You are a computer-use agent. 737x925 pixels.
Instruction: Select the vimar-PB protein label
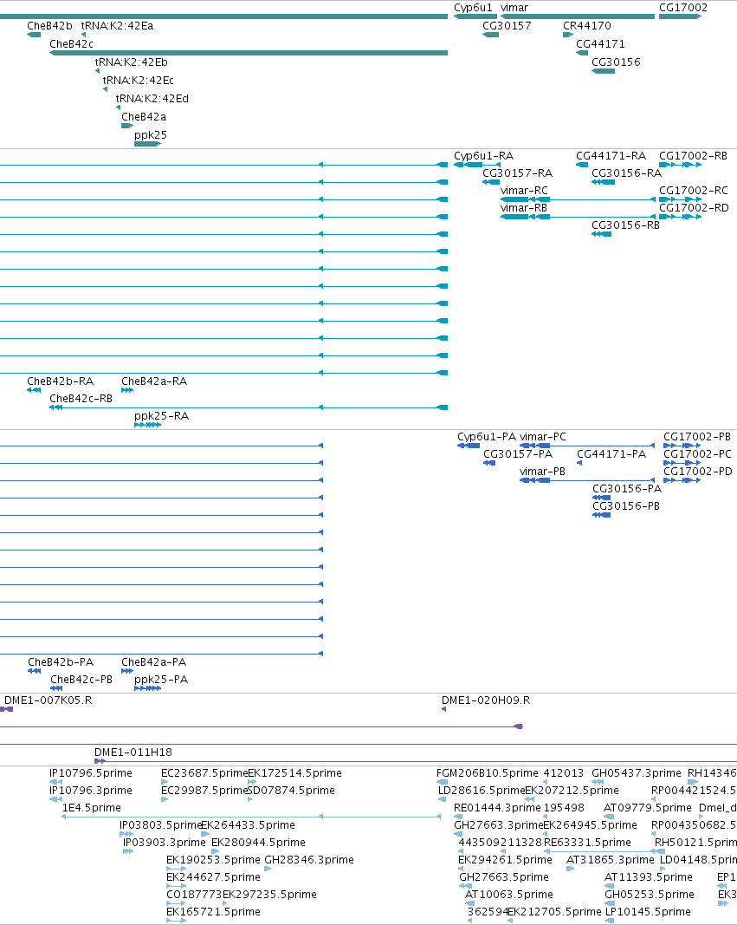(x=543, y=472)
